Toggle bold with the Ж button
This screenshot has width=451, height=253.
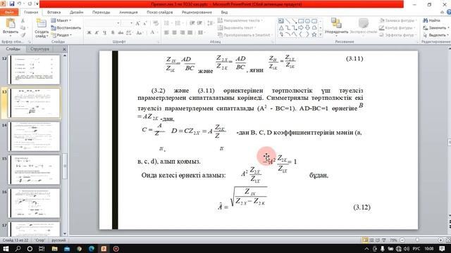89,33
